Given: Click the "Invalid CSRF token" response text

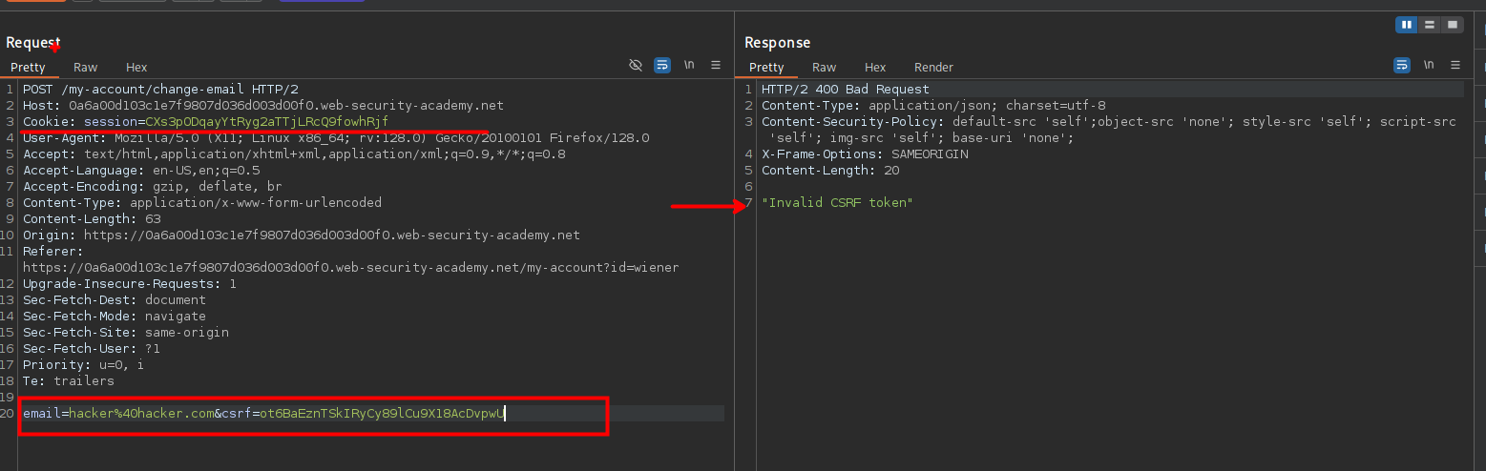Looking at the screenshot, I should click(x=837, y=203).
